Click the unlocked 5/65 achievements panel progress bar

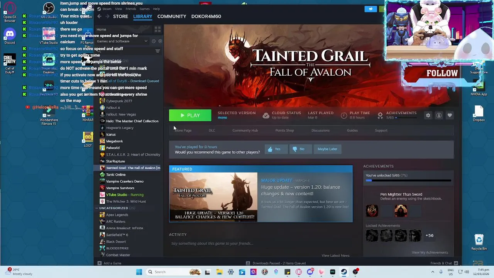408,180
